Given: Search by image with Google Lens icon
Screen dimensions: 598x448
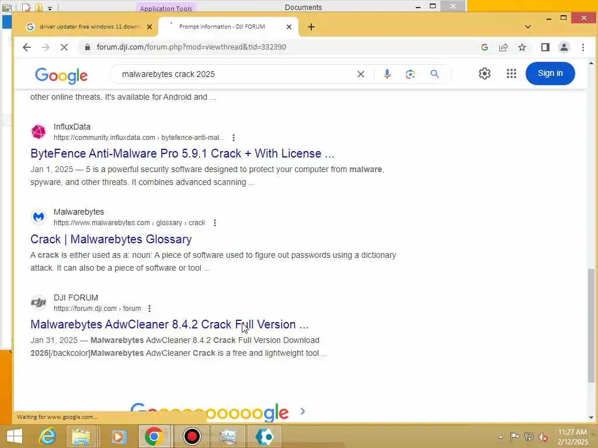Looking at the screenshot, I should [411, 74].
